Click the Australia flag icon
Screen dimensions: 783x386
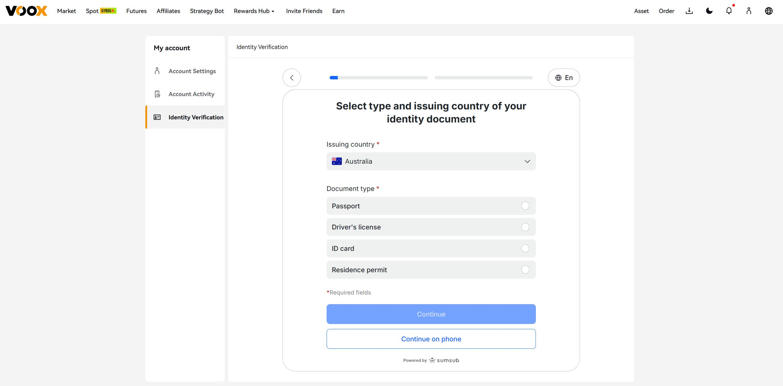[x=337, y=161]
